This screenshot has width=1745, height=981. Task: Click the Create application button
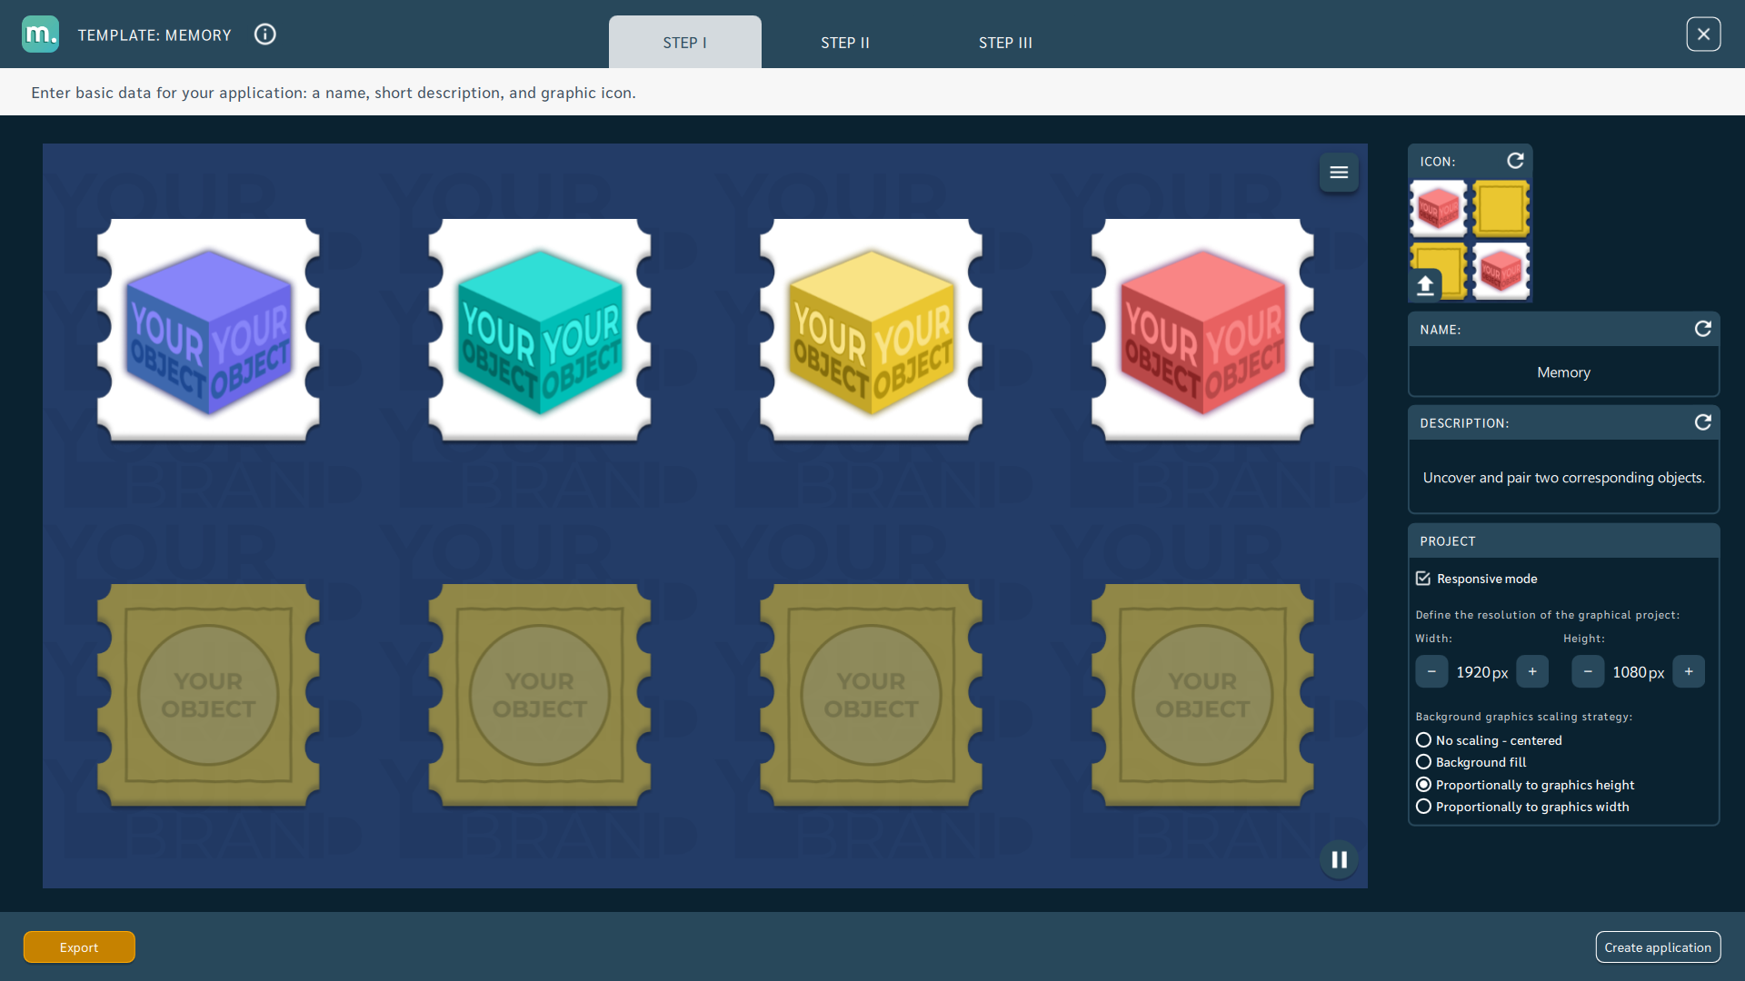point(1658,947)
